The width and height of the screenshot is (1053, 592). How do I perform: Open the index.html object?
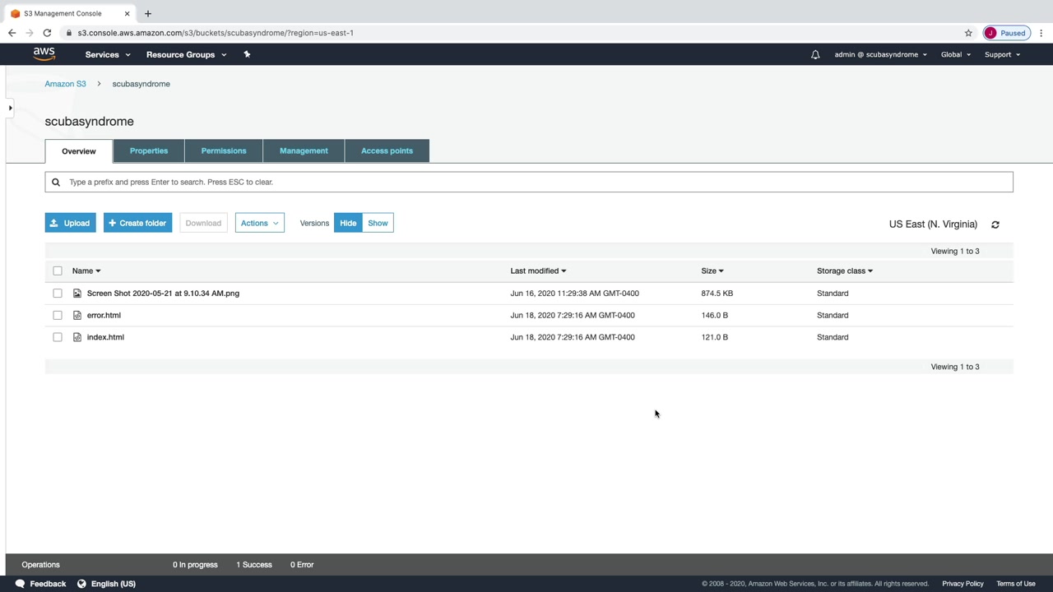(x=105, y=337)
